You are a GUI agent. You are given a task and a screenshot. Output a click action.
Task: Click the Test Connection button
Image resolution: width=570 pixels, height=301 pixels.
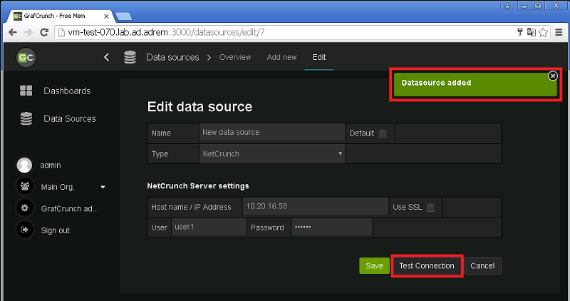coord(427,266)
